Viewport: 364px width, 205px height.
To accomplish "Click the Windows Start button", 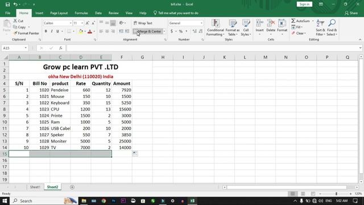I will (5, 201).
